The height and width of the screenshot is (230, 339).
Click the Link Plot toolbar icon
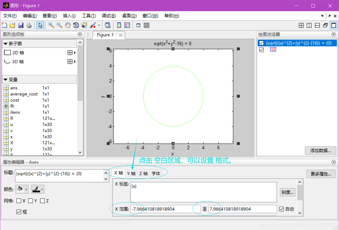(108, 26)
